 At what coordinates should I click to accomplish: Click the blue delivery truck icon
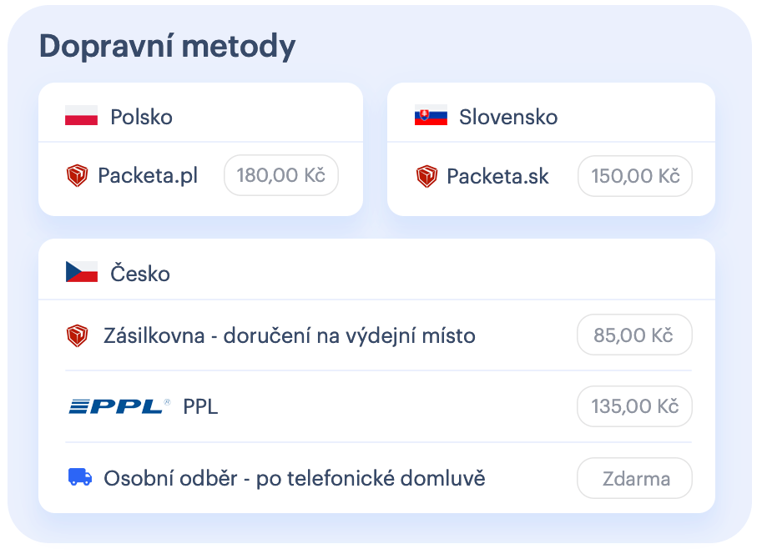point(80,478)
